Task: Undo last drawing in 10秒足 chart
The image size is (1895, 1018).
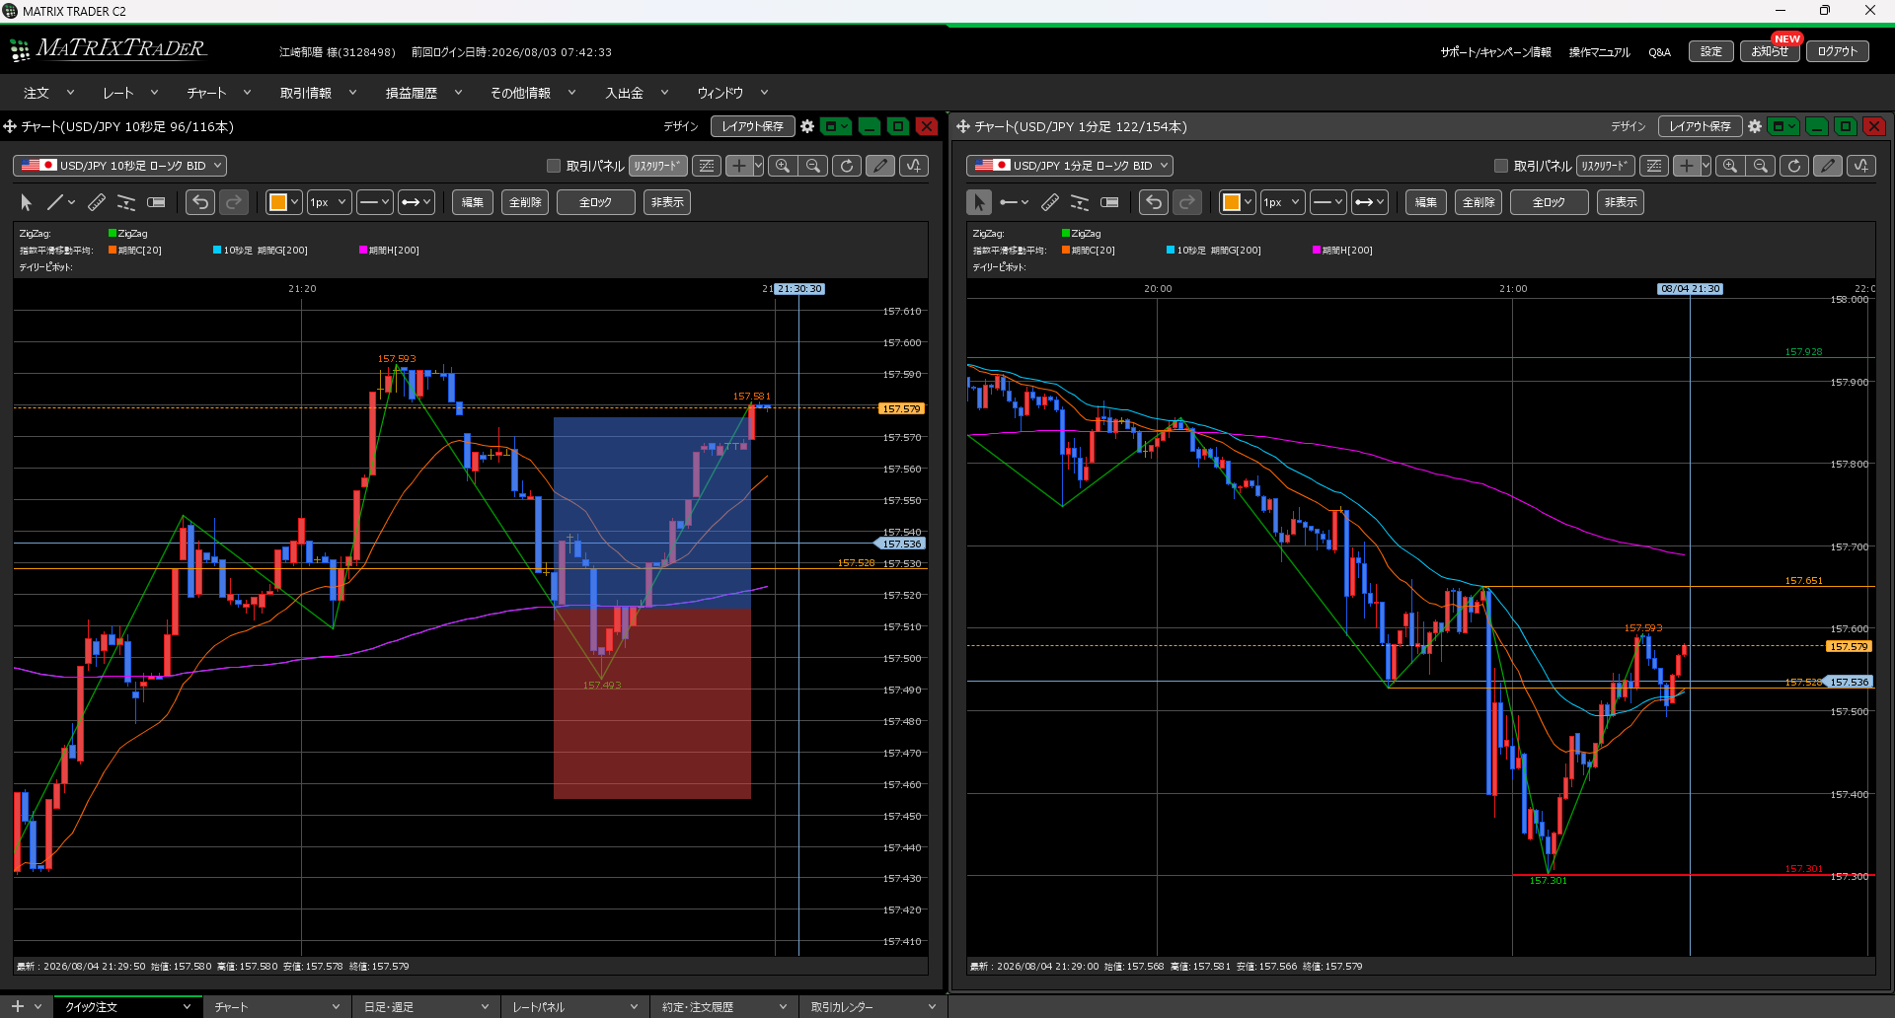Action: [x=200, y=202]
